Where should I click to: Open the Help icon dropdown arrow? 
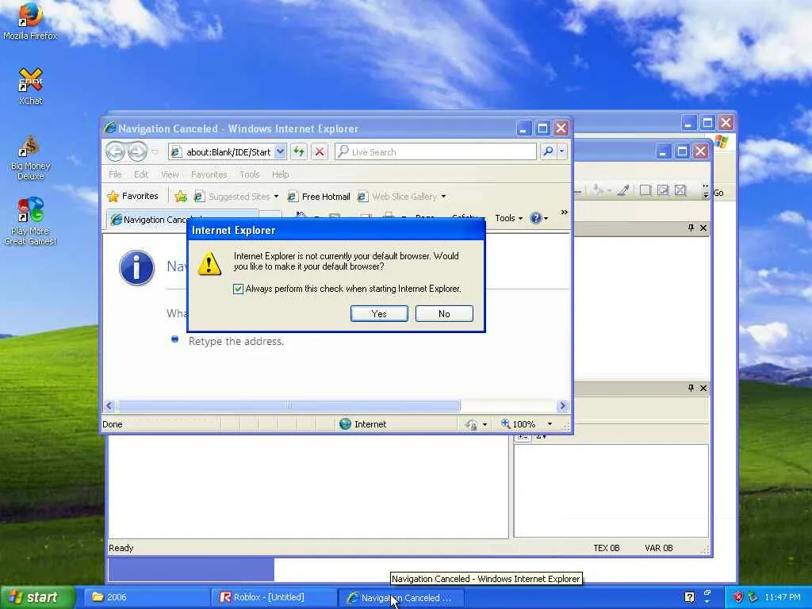click(546, 219)
